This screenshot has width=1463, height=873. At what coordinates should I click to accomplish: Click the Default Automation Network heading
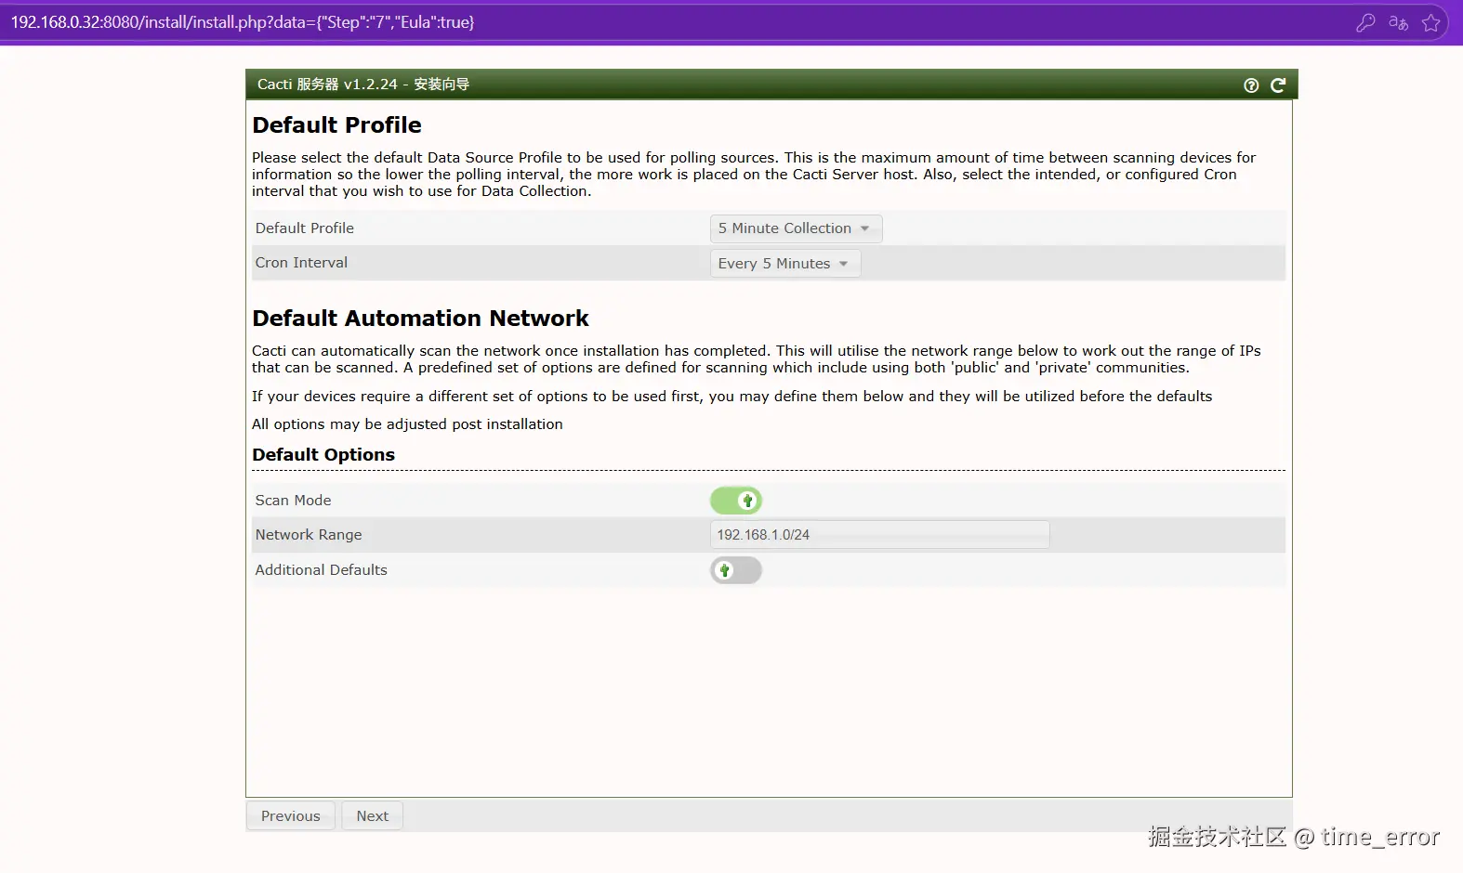420,319
